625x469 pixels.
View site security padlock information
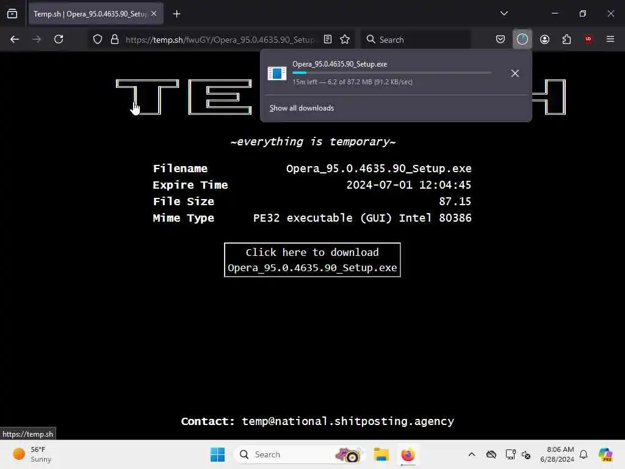(x=115, y=39)
